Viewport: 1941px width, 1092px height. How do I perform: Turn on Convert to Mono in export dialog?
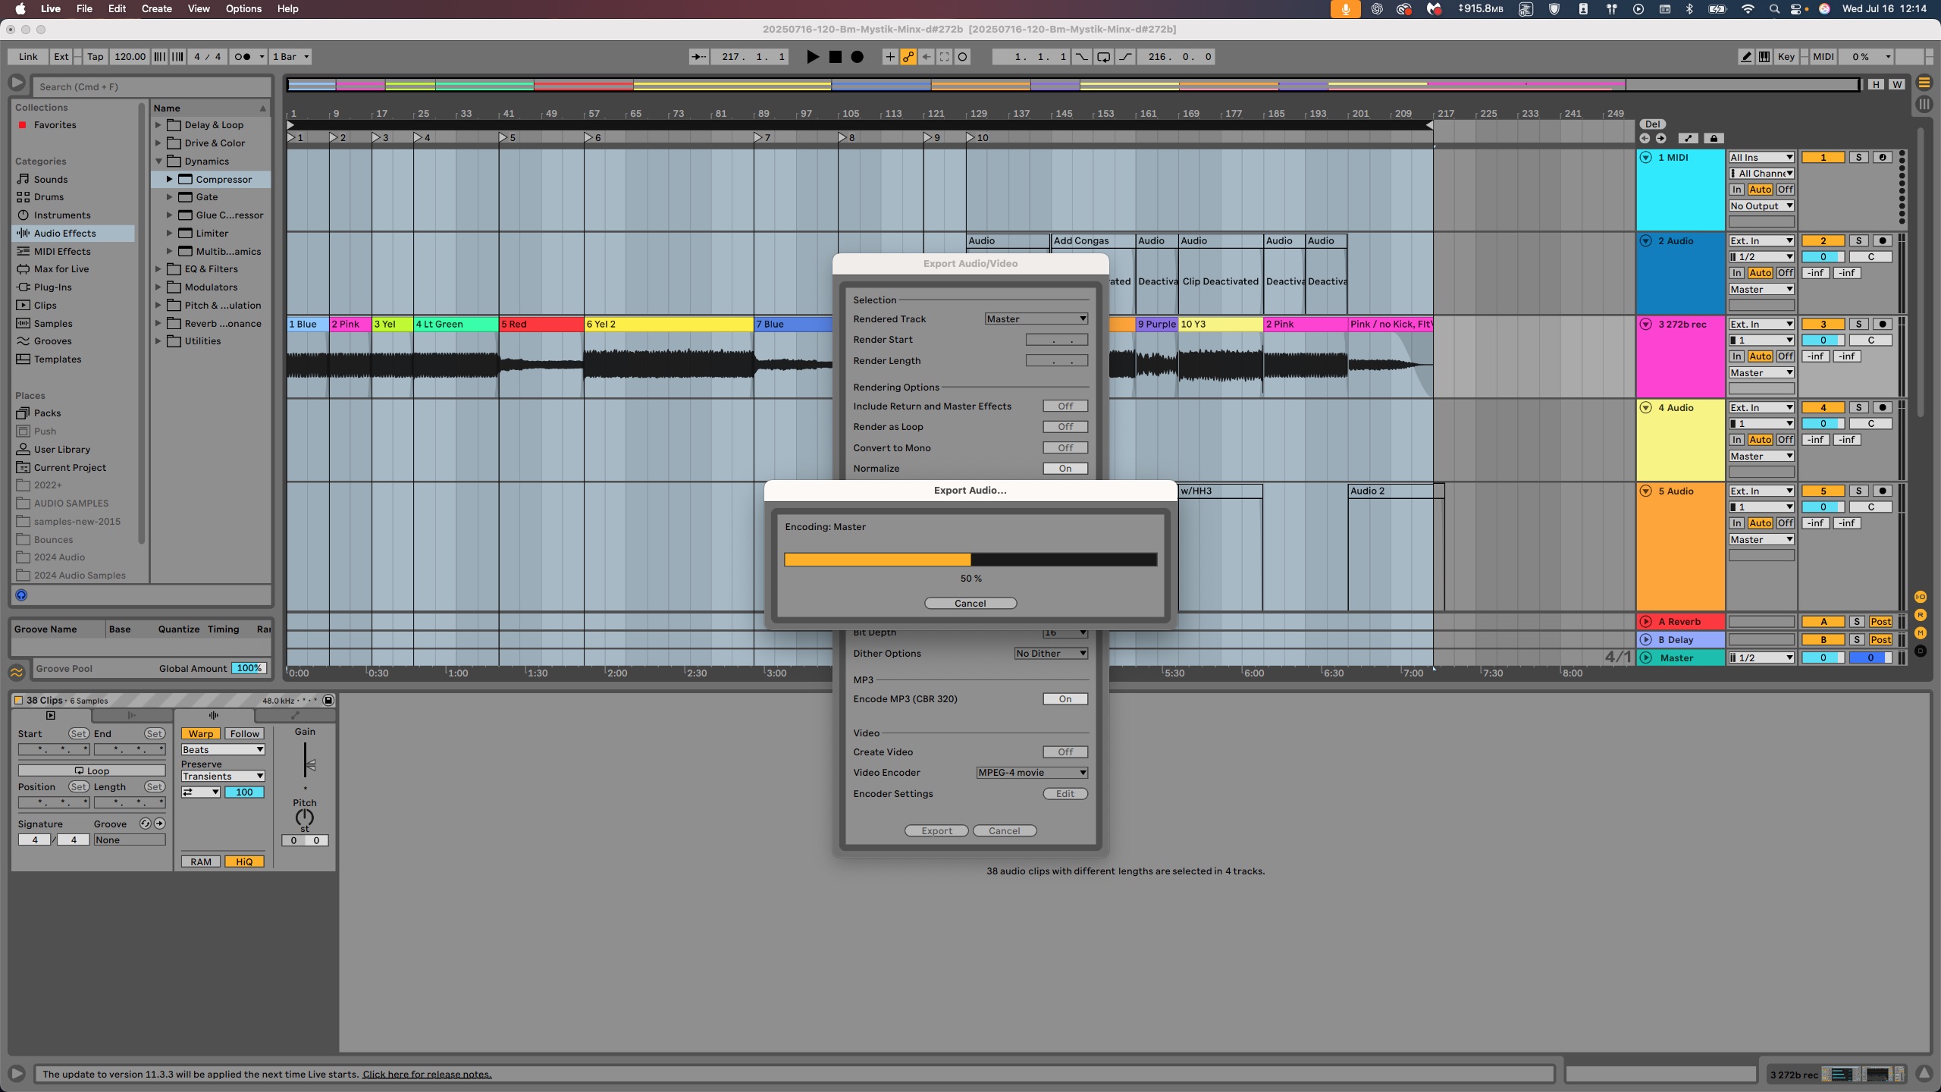tap(1065, 447)
